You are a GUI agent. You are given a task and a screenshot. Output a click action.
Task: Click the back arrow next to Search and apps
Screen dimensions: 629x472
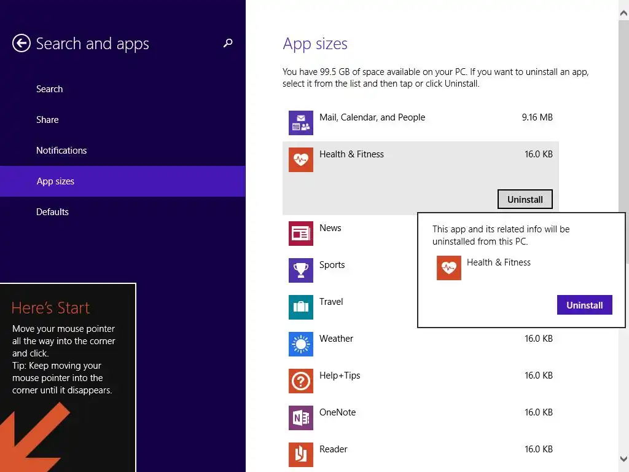(21, 44)
